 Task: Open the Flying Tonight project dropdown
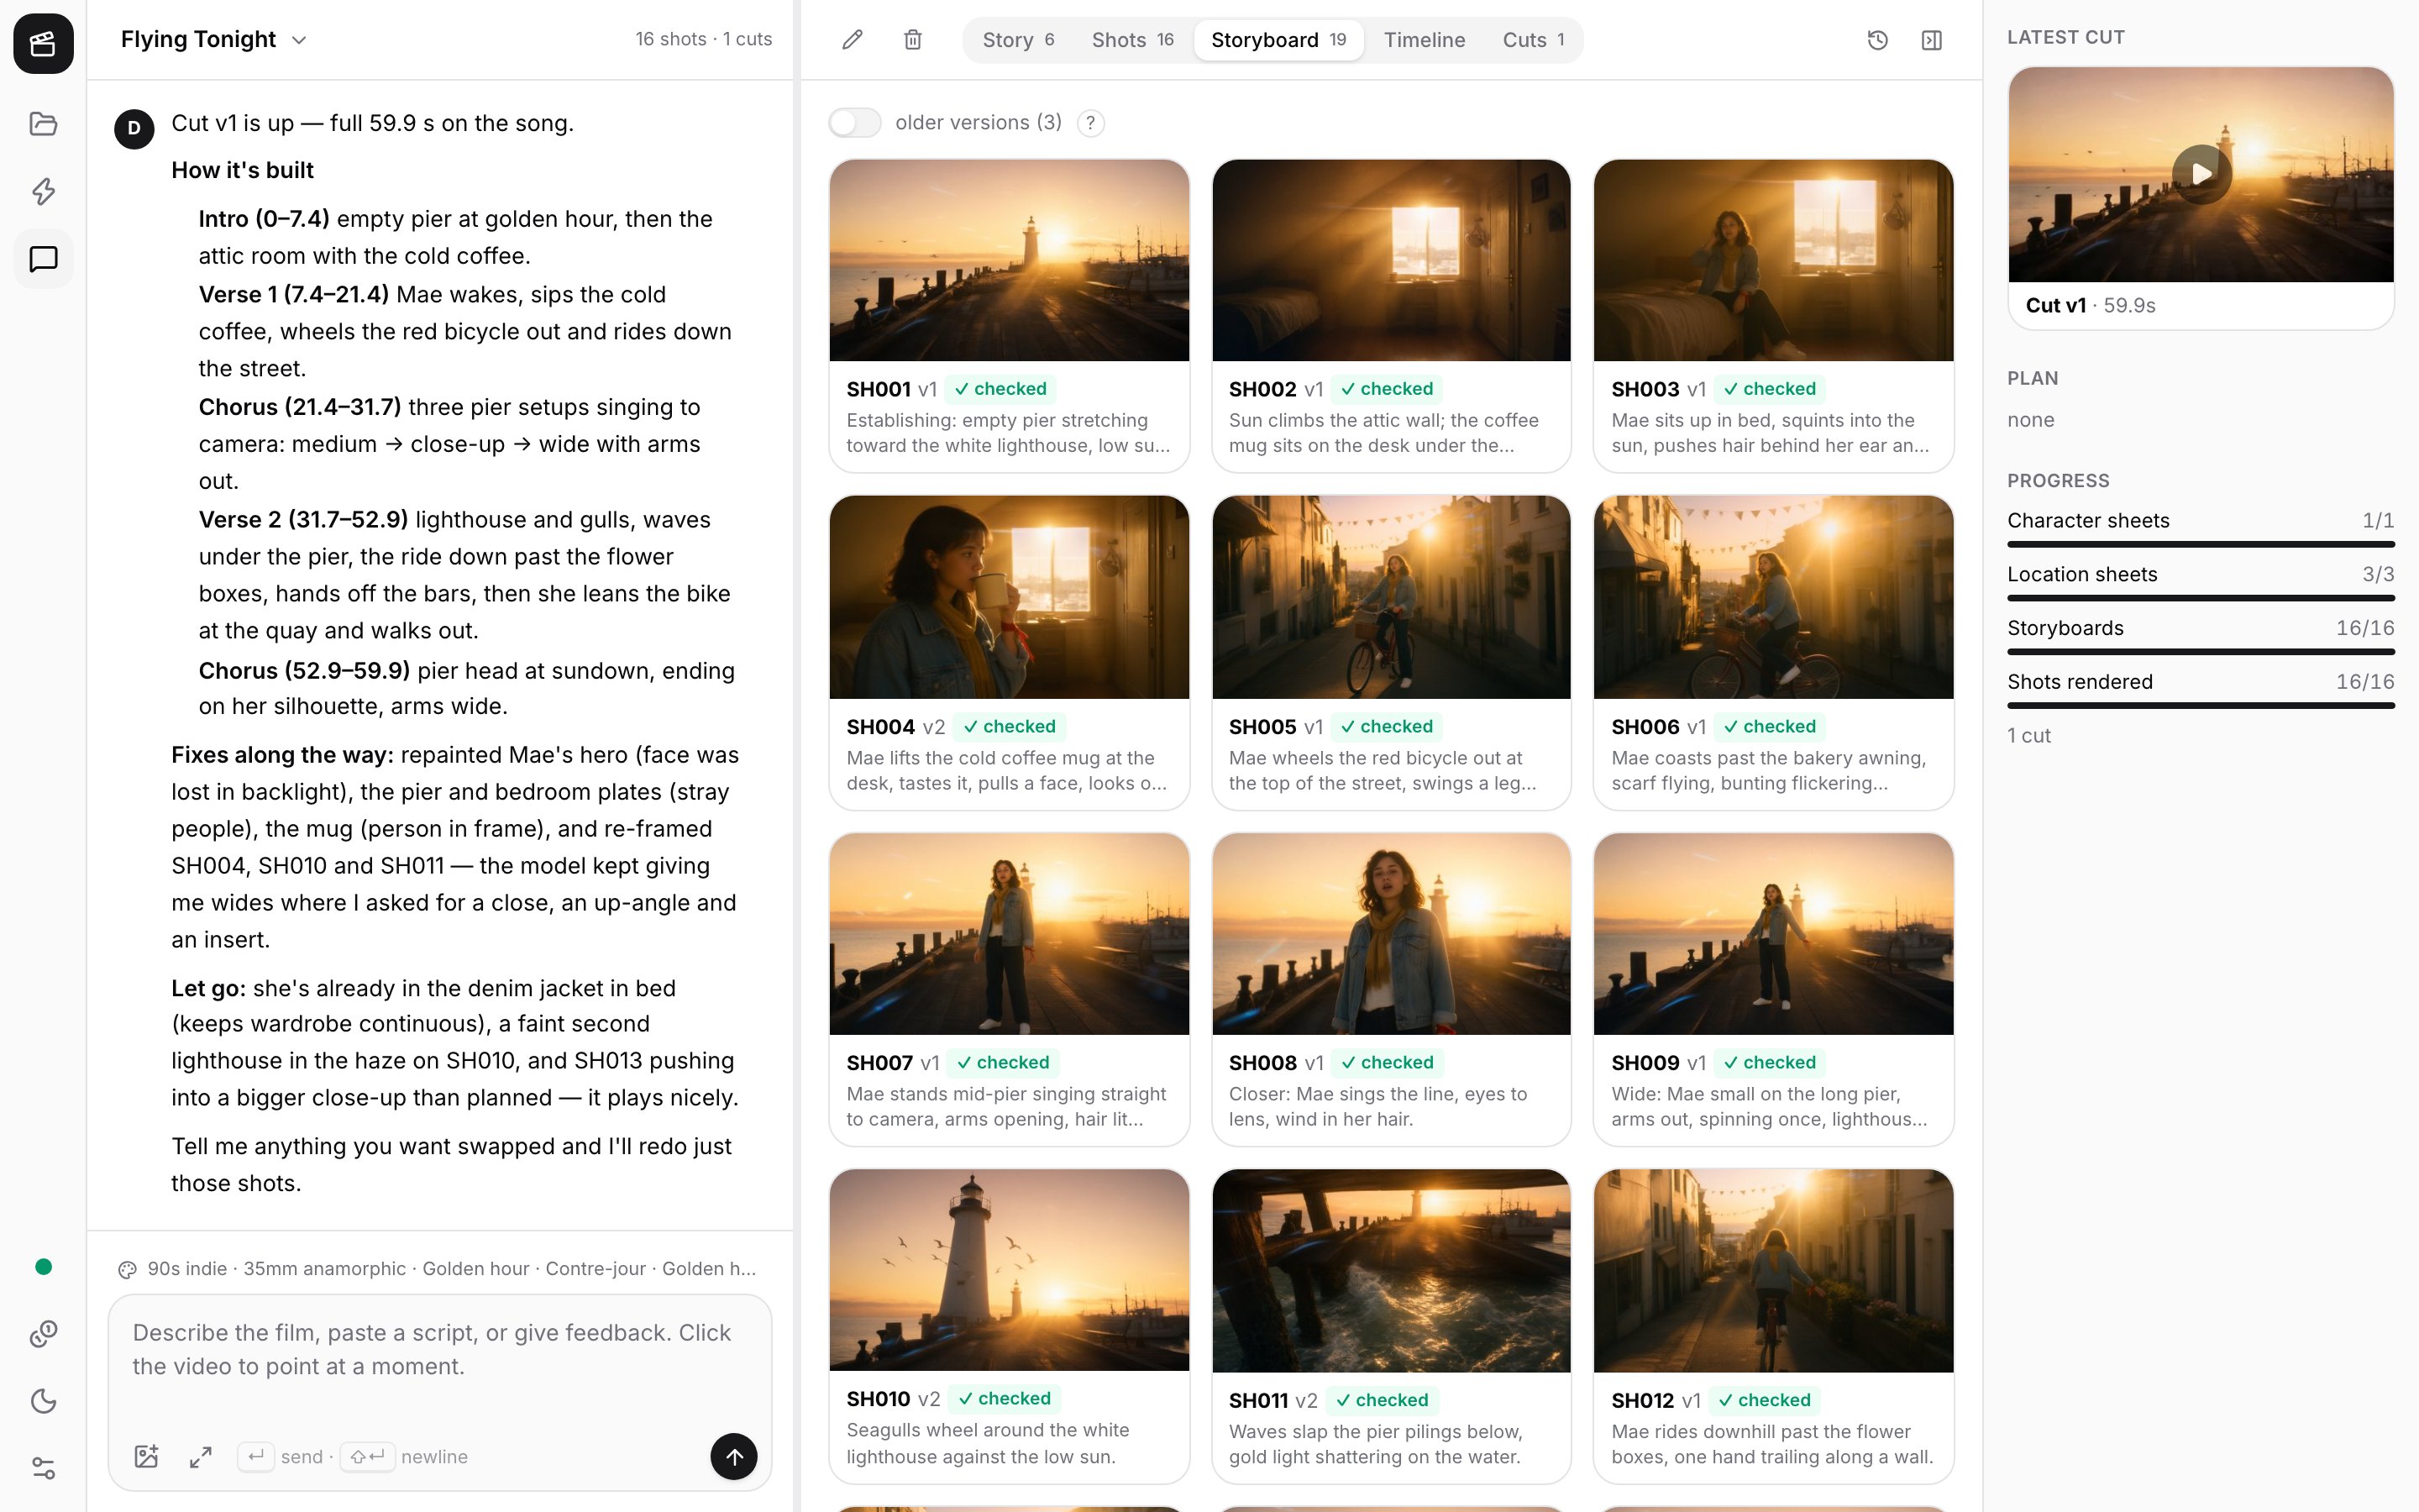coord(213,39)
